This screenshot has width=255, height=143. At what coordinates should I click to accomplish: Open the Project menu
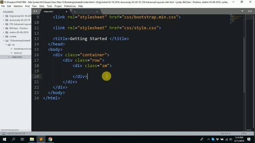pos(58,6)
